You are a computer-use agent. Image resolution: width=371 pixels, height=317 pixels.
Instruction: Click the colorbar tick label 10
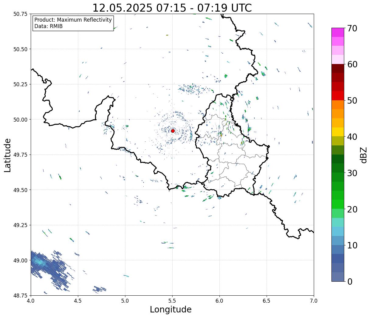352,245
